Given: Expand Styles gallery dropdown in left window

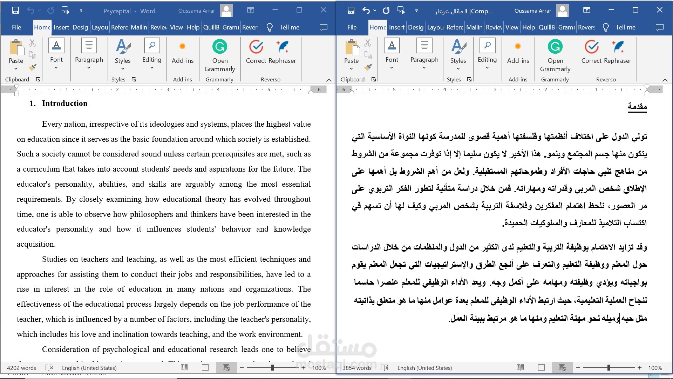Looking at the screenshot, I should [123, 68].
